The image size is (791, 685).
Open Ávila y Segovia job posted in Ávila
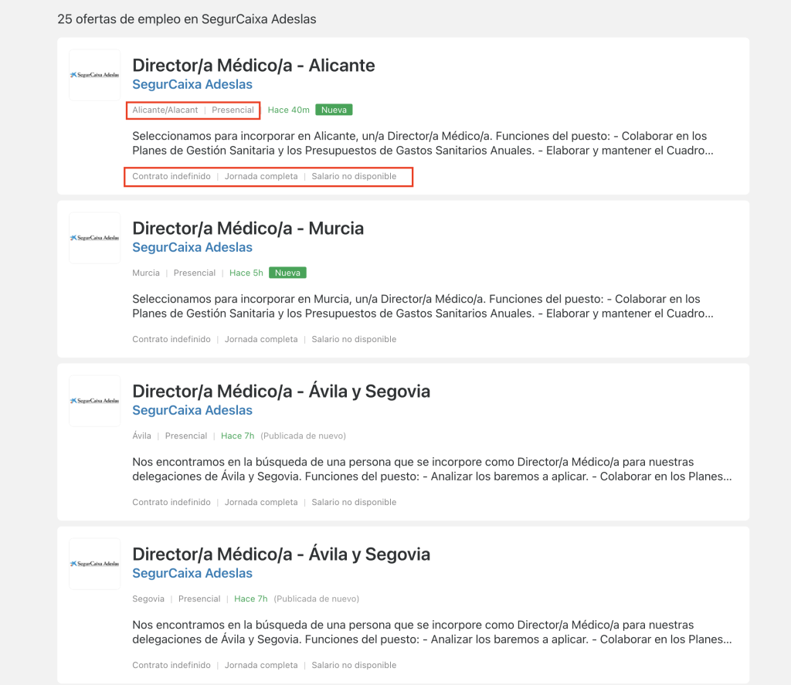(x=281, y=392)
